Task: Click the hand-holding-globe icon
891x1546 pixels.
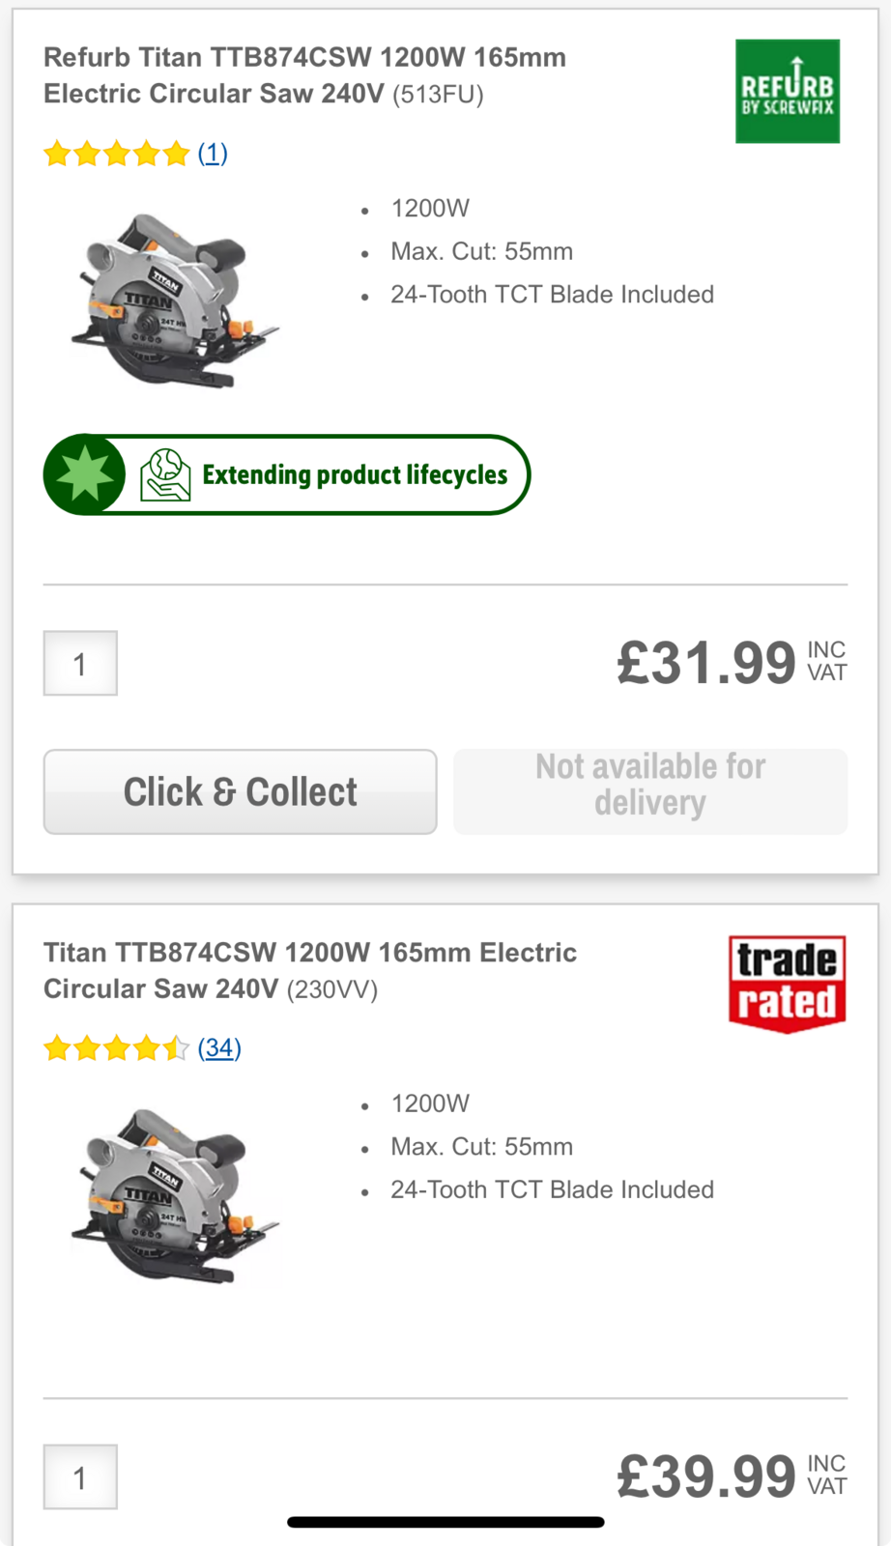Action: coord(164,474)
